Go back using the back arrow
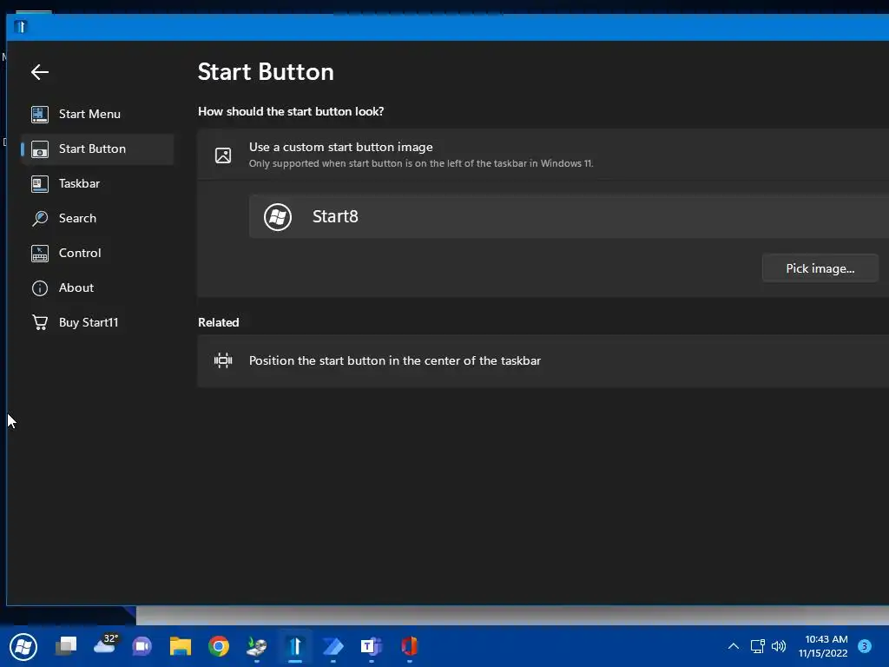Screen dimensions: 889x667 click(x=40, y=72)
